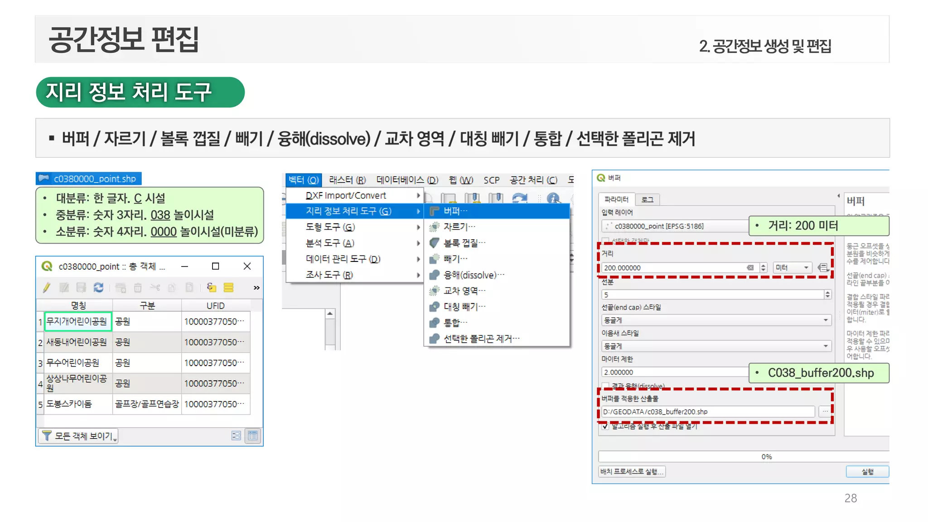
Task: Check the 결과 융해(dissolve) checkbox
Action: tap(605, 386)
